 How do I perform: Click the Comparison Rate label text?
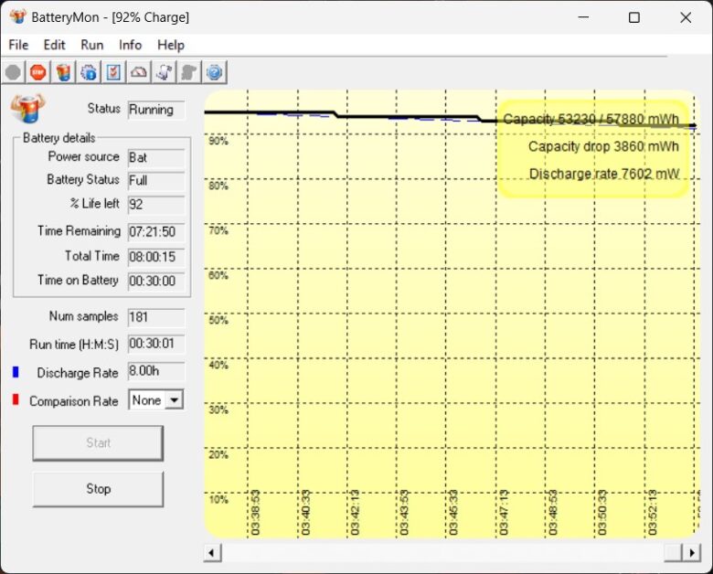(74, 401)
